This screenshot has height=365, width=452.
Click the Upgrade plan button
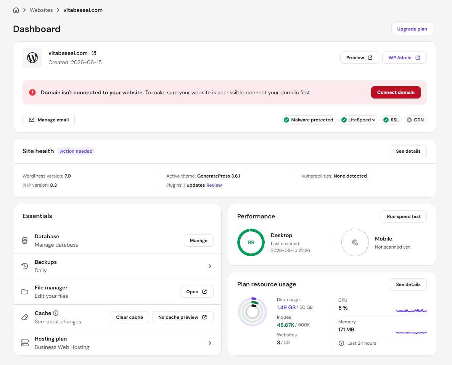tap(412, 29)
